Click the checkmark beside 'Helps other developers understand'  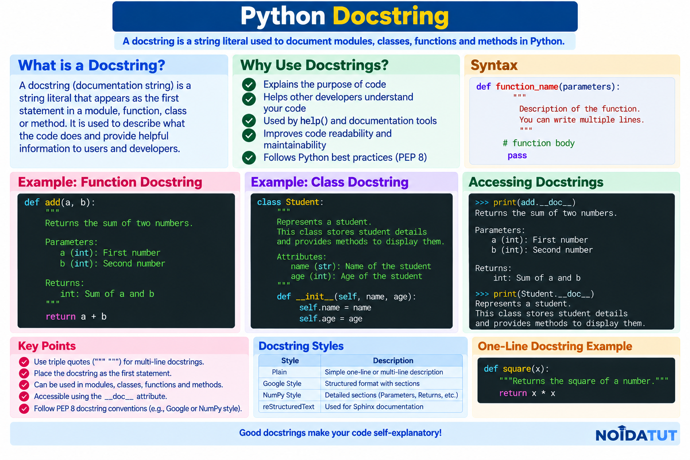click(x=249, y=99)
